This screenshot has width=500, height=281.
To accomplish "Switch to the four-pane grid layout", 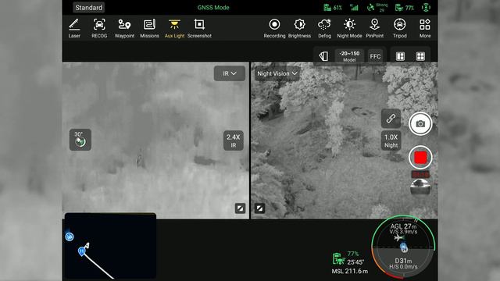I will point(420,56).
